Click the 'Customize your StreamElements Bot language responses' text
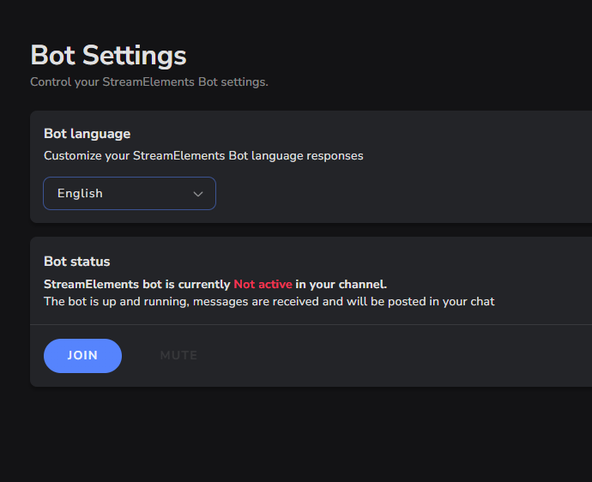This screenshot has height=482, width=592. (x=203, y=155)
